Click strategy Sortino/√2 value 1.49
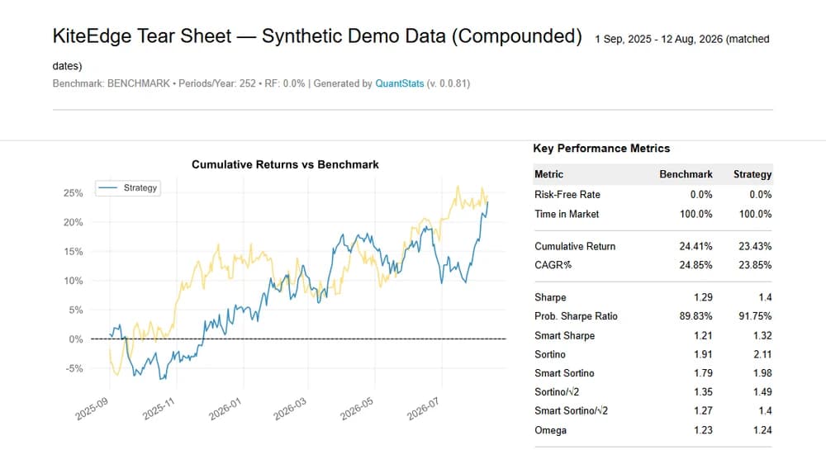The height and width of the screenshot is (450, 826). (x=762, y=391)
